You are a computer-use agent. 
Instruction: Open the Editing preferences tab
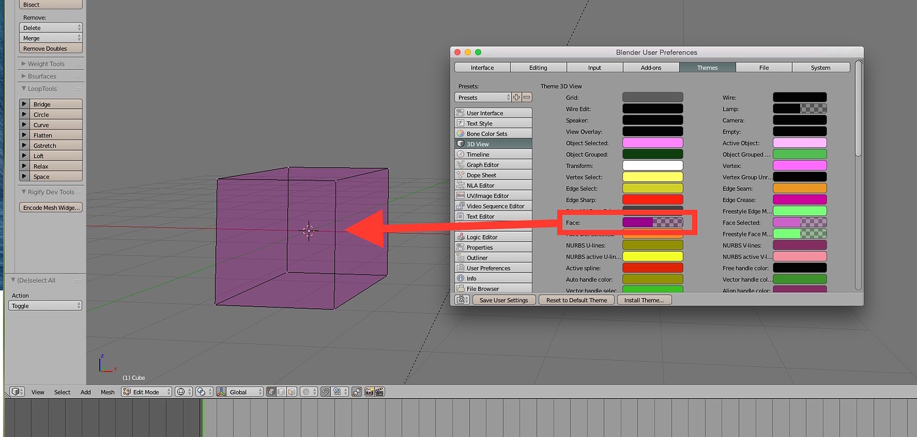pyautogui.click(x=538, y=67)
